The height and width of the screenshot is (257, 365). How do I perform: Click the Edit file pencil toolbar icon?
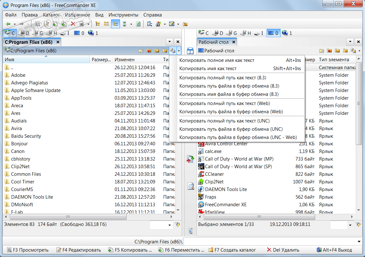coord(47,24)
